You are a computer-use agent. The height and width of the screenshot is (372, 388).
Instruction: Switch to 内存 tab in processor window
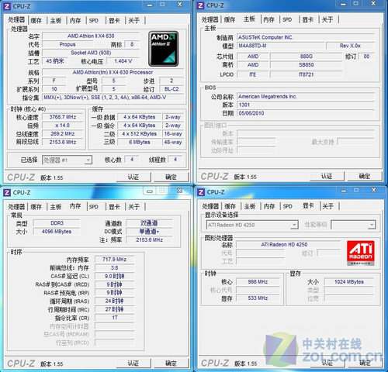click(x=75, y=20)
